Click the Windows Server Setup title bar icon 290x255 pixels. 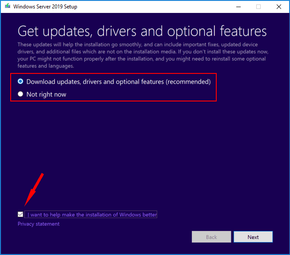[8, 6]
